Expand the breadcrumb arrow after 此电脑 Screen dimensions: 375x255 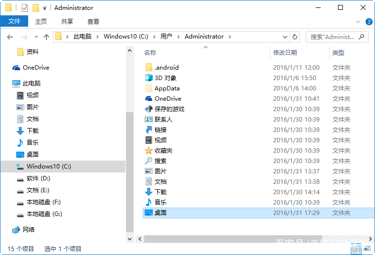[x=97, y=37]
